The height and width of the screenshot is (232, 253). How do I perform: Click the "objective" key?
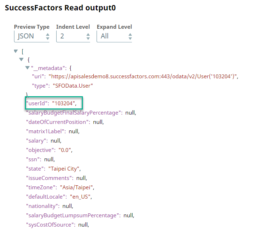[x=41, y=150]
